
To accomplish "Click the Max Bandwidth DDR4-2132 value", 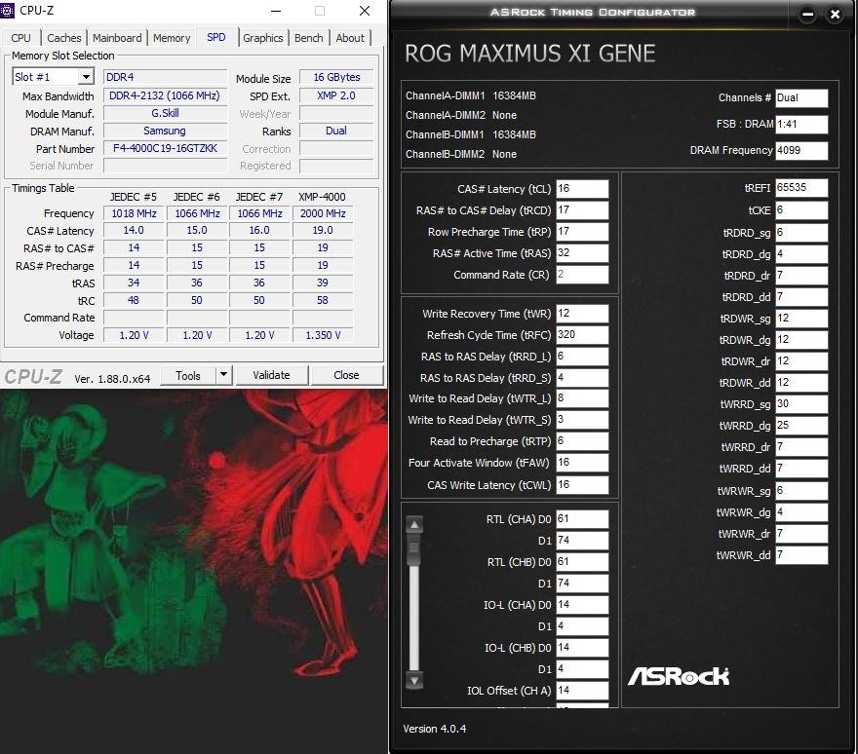I will pyautogui.click(x=165, y=95).
